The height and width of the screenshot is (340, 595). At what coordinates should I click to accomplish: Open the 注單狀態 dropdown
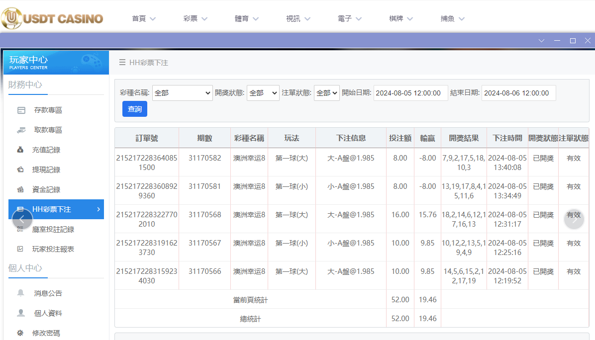pyautogui.click(x=326, y=93)
